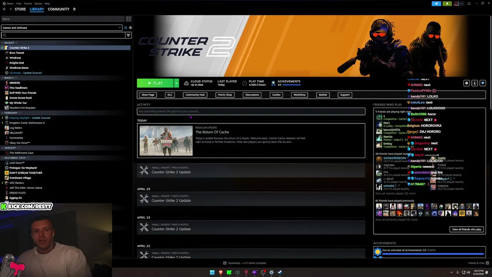
Task: Show ready-to-play games only icon
Action: click(x=130, y=28)
